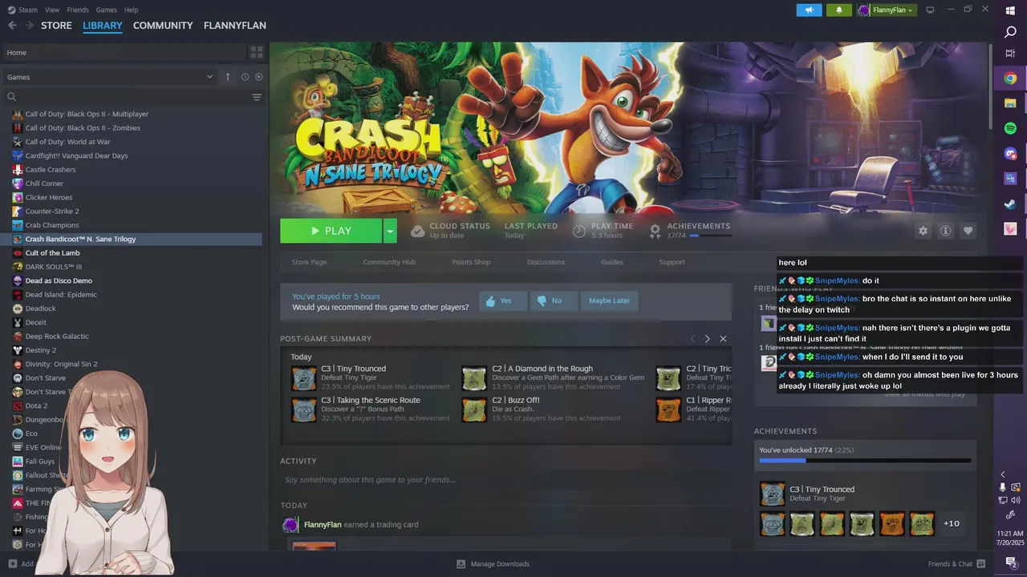
Task: Open the Windows Start button
Action: tap(1010, 10)
